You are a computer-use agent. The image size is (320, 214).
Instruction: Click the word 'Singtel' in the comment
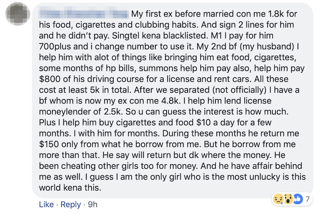coord(131,35)
